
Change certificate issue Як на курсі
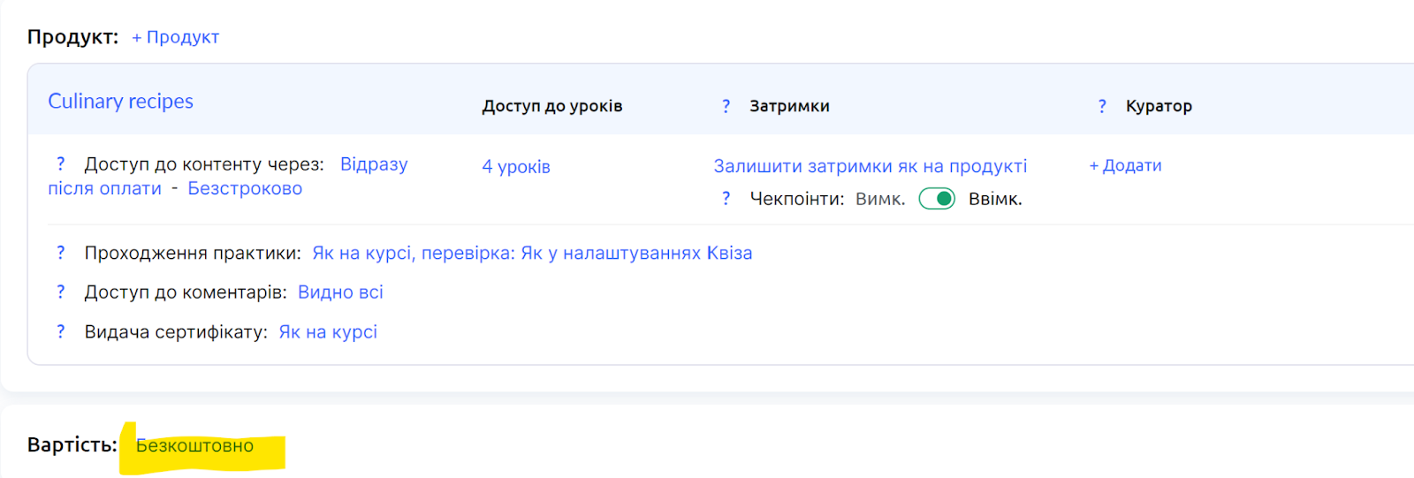click(x=328, y=331)
